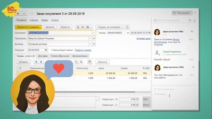Click the + Калькуляция заказа expander
Image resolution: width=212 pixels, height=119 pixels.
click(62, 50)
